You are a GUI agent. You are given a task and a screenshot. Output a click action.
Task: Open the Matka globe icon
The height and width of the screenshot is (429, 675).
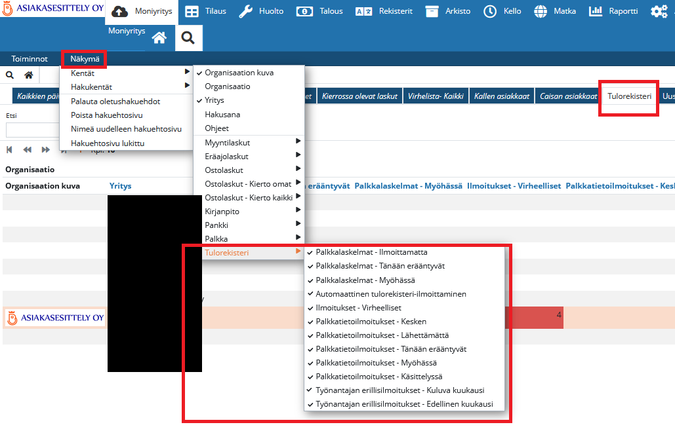click(x=541, y=12)
